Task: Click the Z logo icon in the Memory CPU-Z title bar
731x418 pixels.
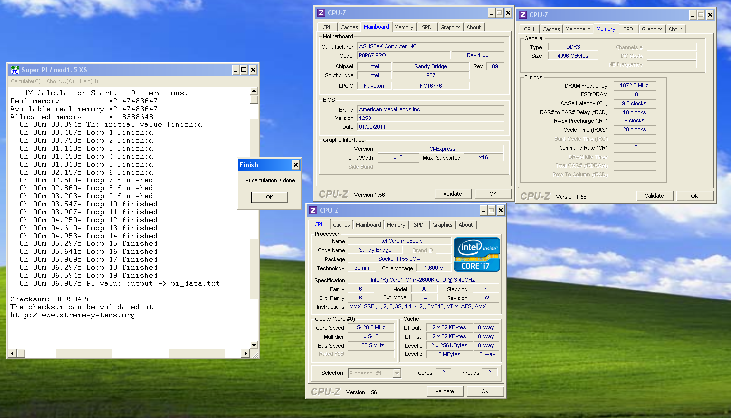Action: click(x=523, y=15)
